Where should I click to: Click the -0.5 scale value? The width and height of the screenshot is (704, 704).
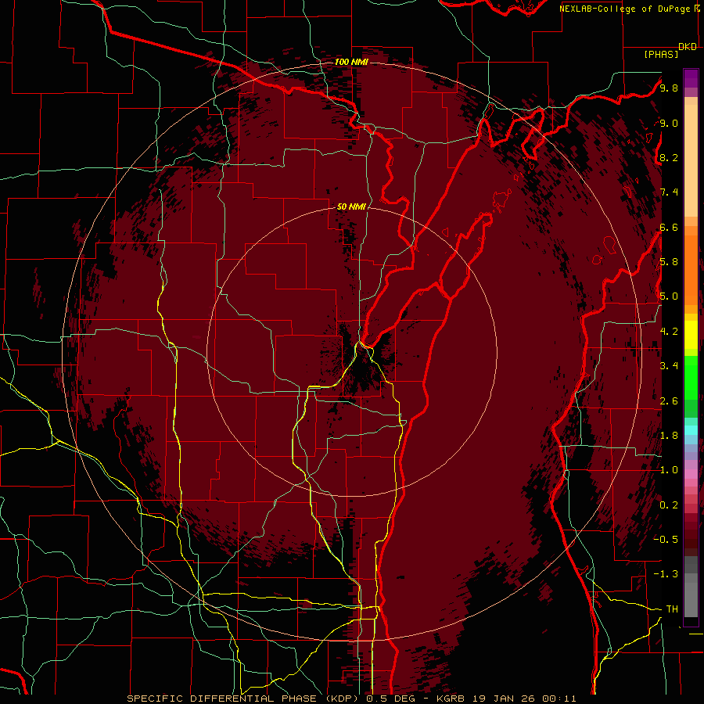pos(666,540)
